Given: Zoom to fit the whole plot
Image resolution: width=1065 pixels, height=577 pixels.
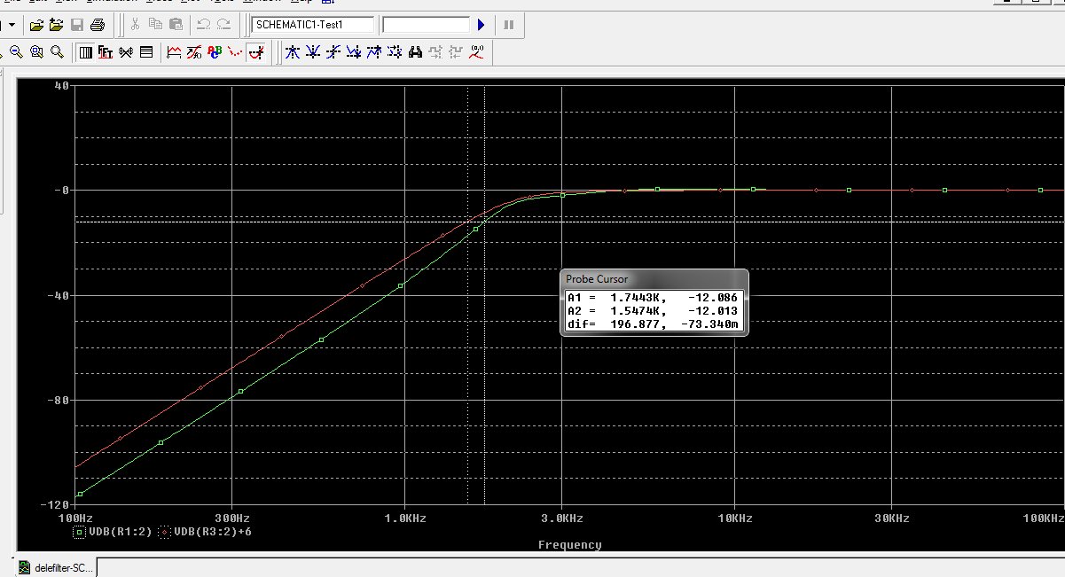Looking at the screenshot, I should [x=57, y=52].
